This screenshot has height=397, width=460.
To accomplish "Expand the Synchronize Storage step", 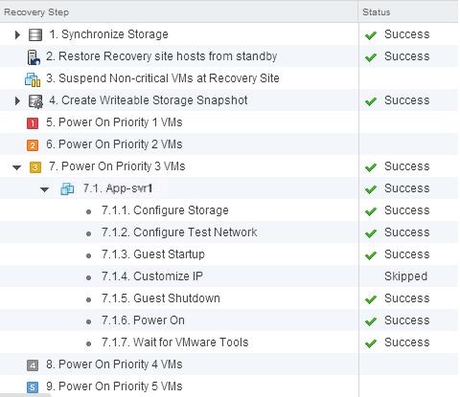I will [17, 34].
